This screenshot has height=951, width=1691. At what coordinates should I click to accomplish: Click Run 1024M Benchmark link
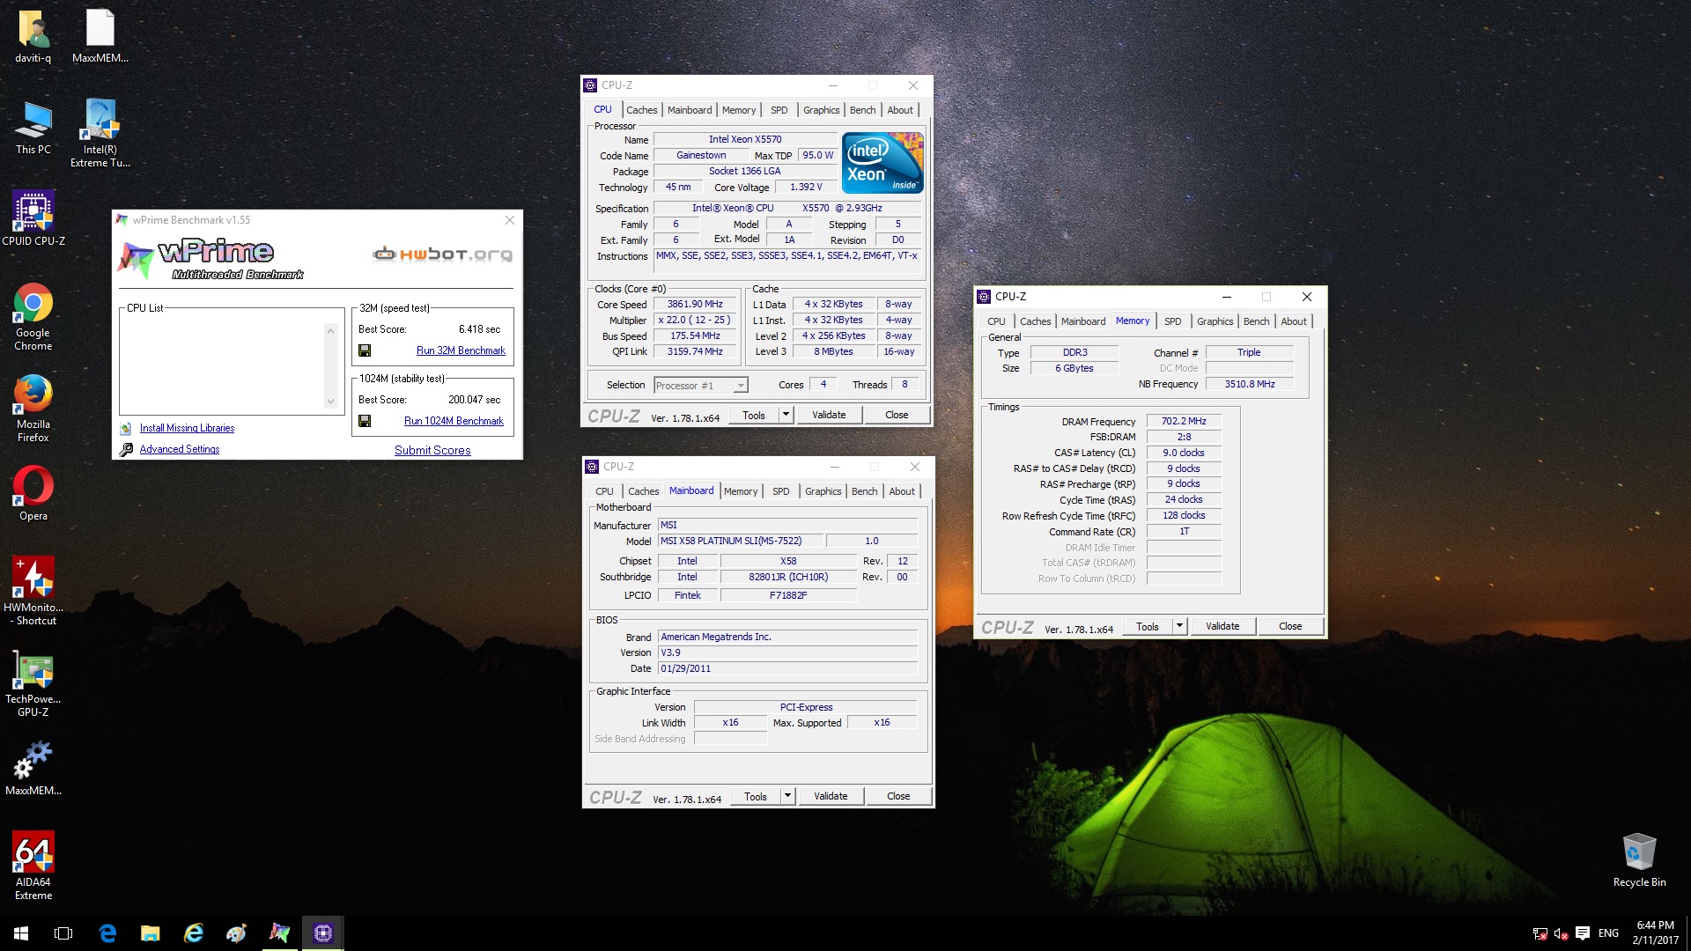pyautogui.click(x=454, y=421)
